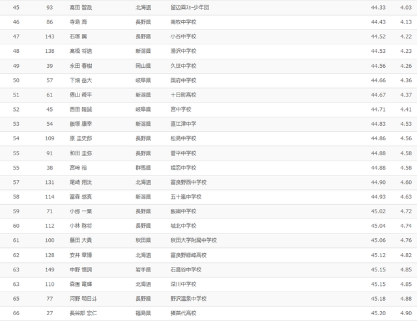Select 福島県 in the 猪苗代高校 row
The height and width of the screenshot is (321, 417).
pyautogui.click(x=143, y=313)
